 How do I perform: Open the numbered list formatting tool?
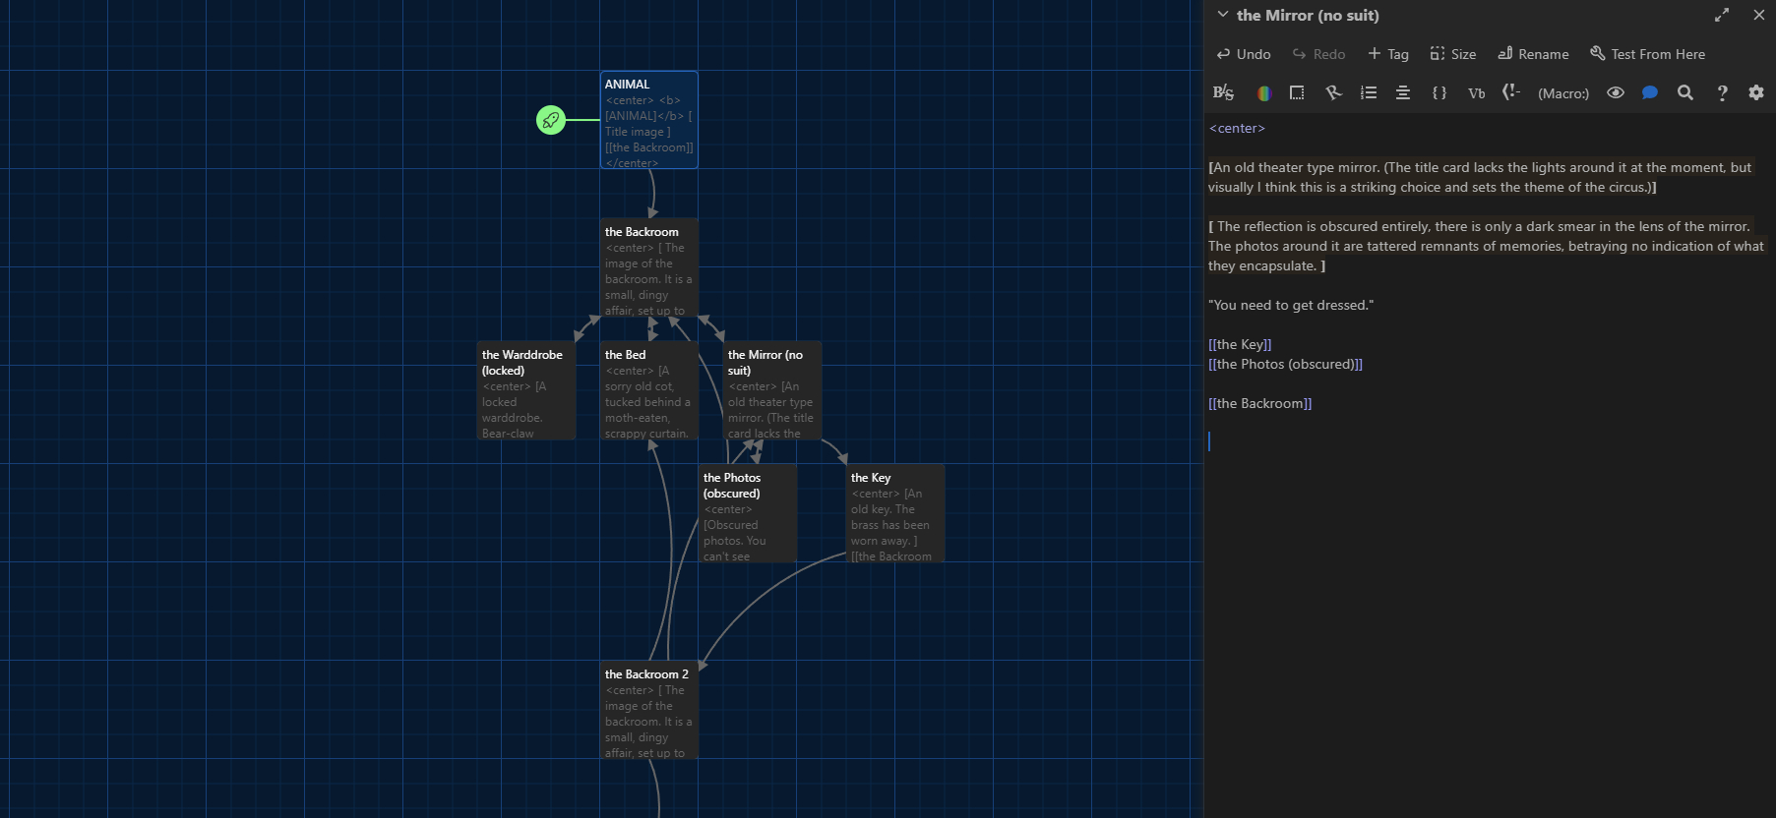click(1368, 92)
